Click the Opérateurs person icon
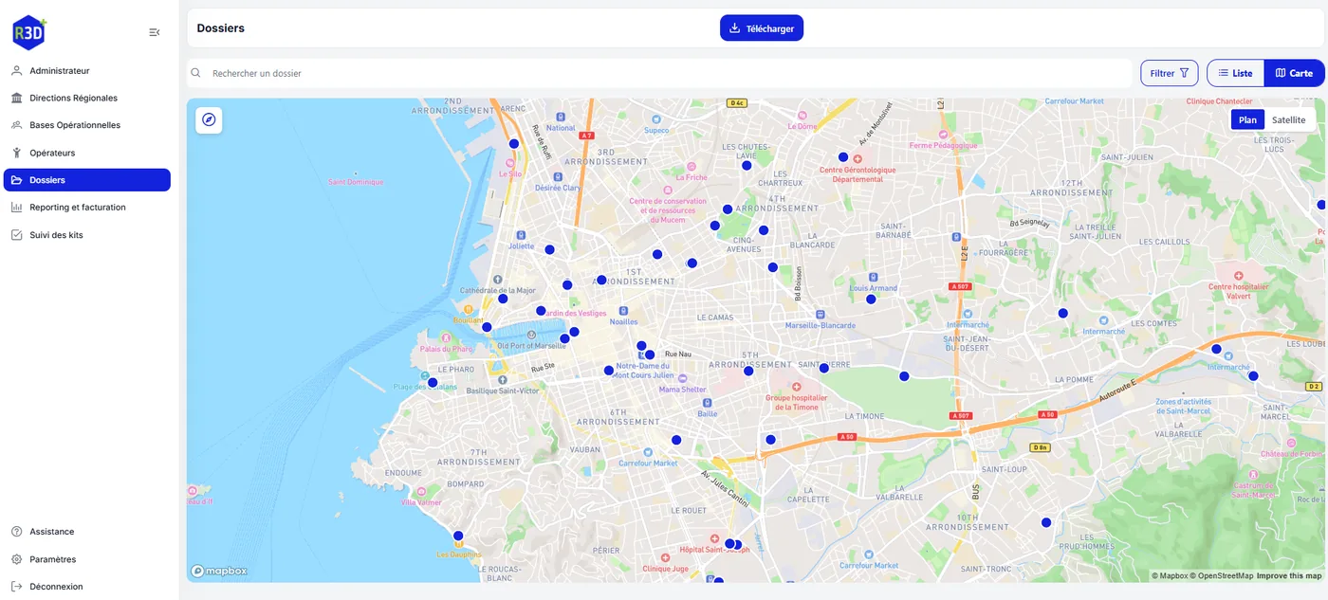This screenshot has height=600, width=1328. [17, 153]
